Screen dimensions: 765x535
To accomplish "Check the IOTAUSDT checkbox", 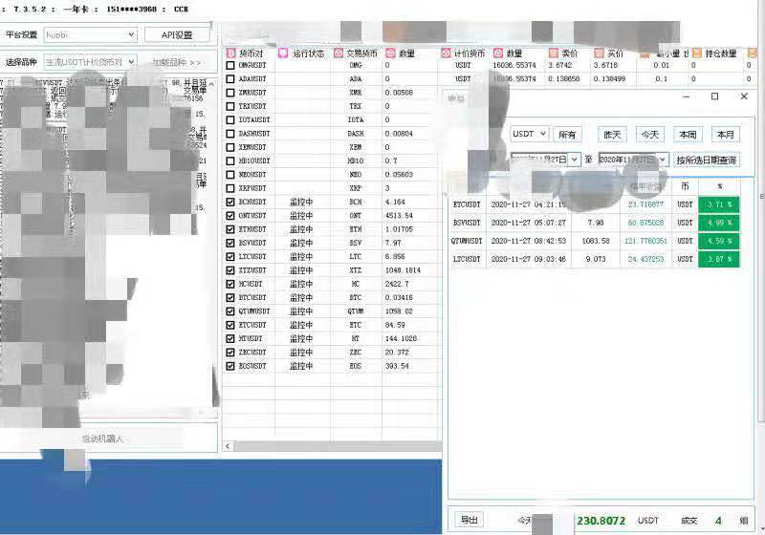I will (230, 119).
